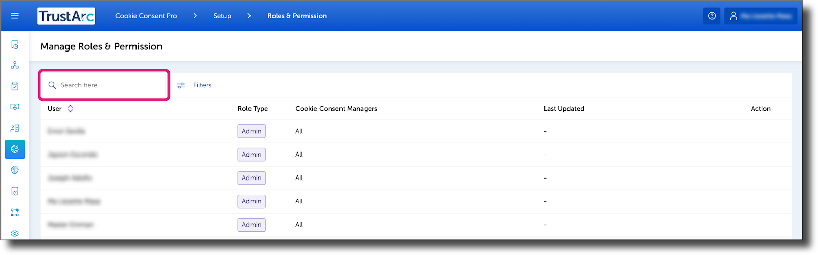Go to Cookie Consent Pro breadcrumb

click(146, 16)
